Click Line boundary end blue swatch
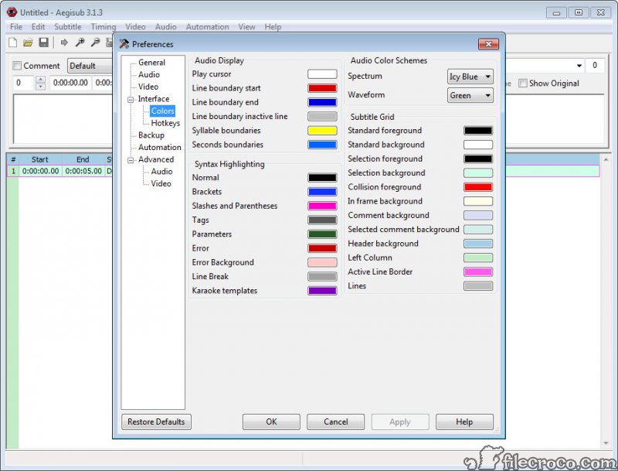618x471 pixels. 322,102
